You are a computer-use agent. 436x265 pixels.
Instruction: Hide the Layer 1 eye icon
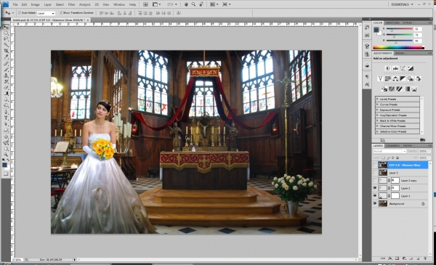[375, 196]
